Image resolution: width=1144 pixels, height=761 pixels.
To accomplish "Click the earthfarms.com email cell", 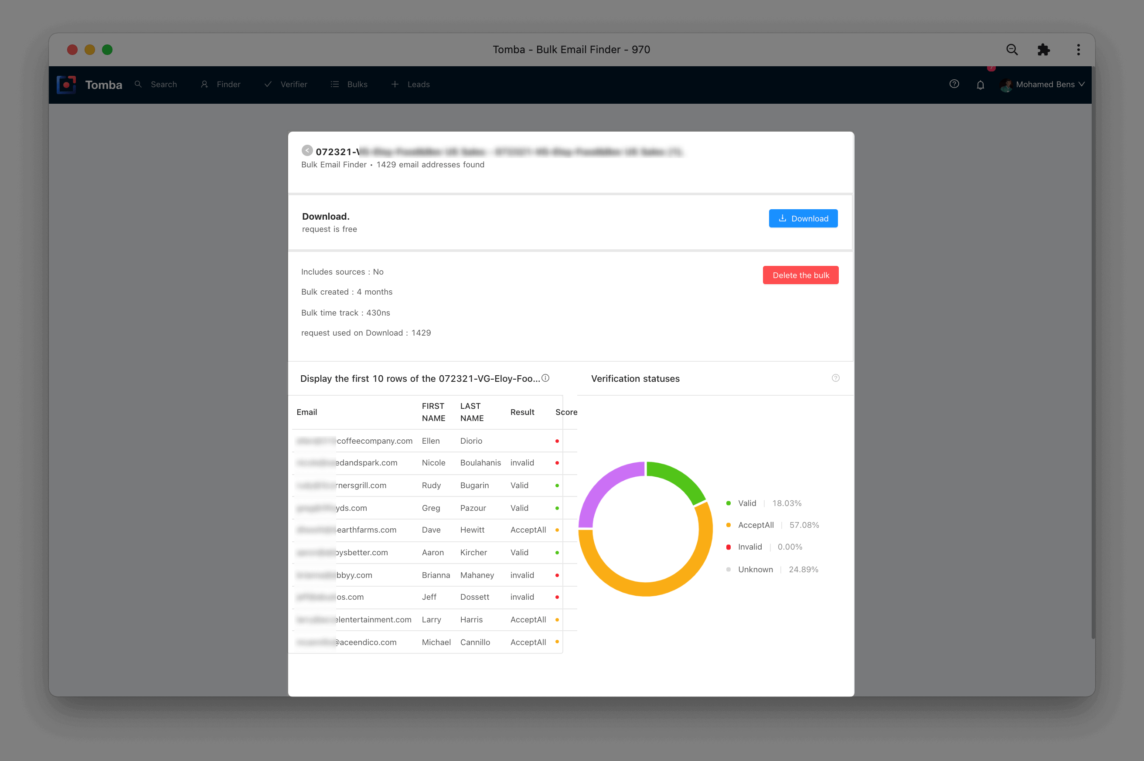I will 346,530.
